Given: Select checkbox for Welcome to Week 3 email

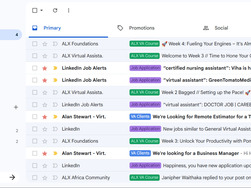Looking at the screenshot, I should click(35, 56).
